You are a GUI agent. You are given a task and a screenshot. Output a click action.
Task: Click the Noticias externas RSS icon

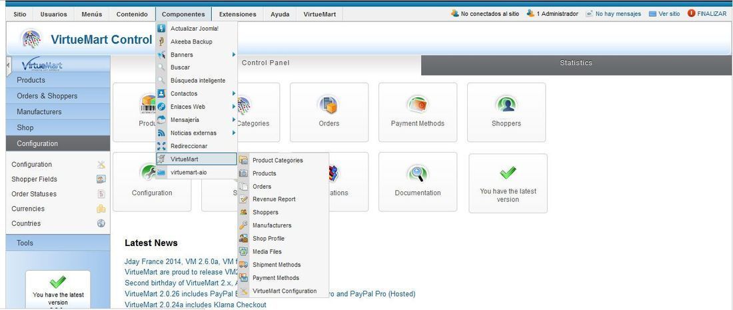click(161, 133)
